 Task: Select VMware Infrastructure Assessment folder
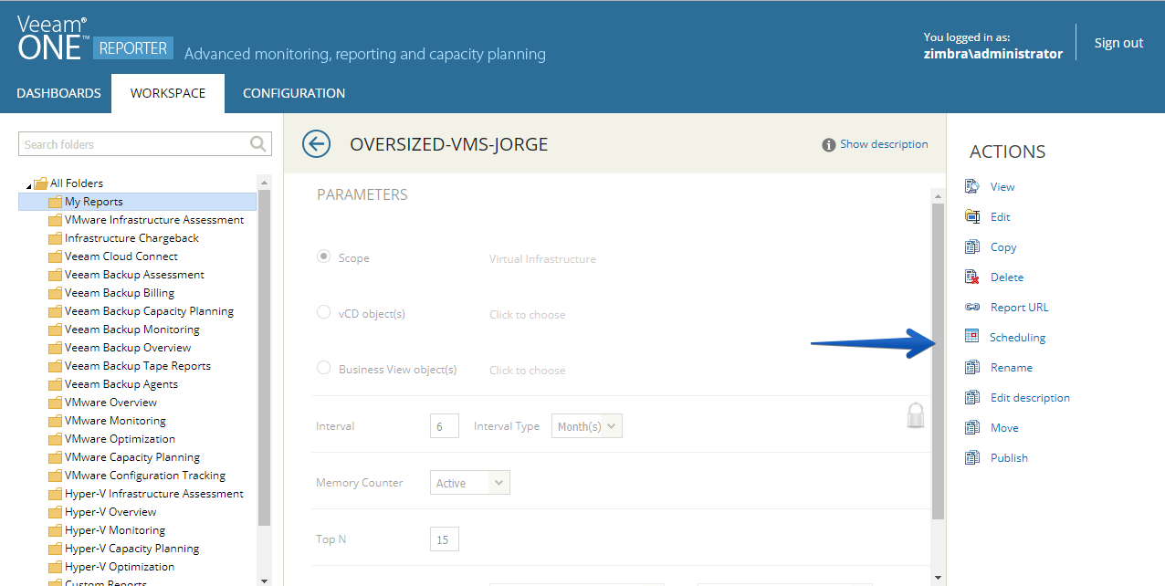154,220
